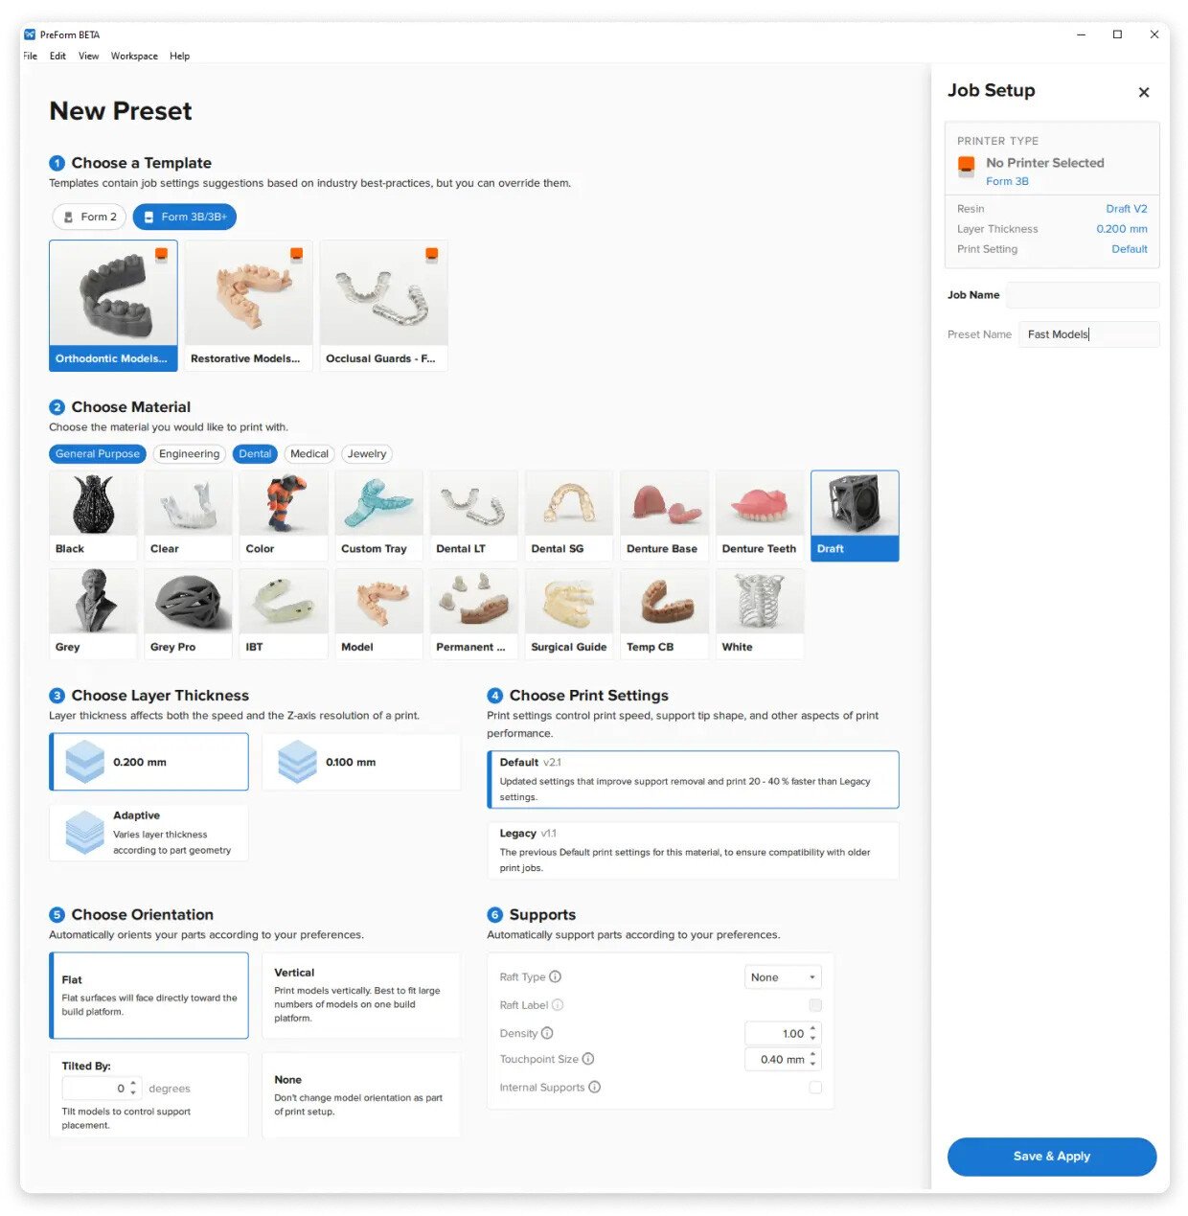
Task: Open the Edit menu
Action: (x=58, y=57)
